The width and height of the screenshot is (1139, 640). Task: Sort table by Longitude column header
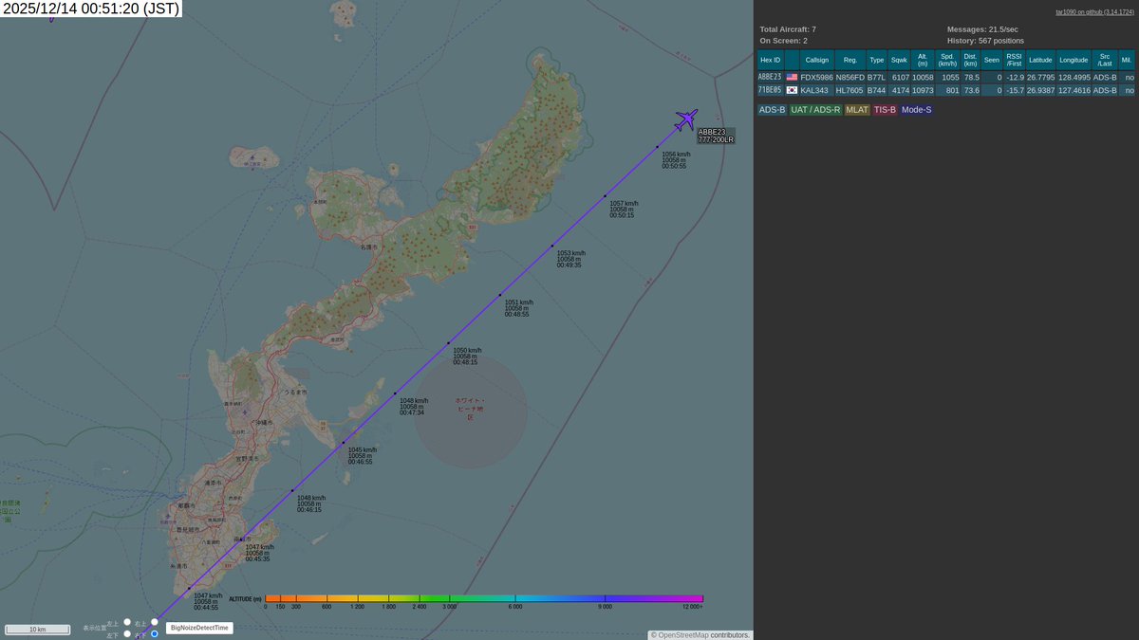[x=1074, y=60]
